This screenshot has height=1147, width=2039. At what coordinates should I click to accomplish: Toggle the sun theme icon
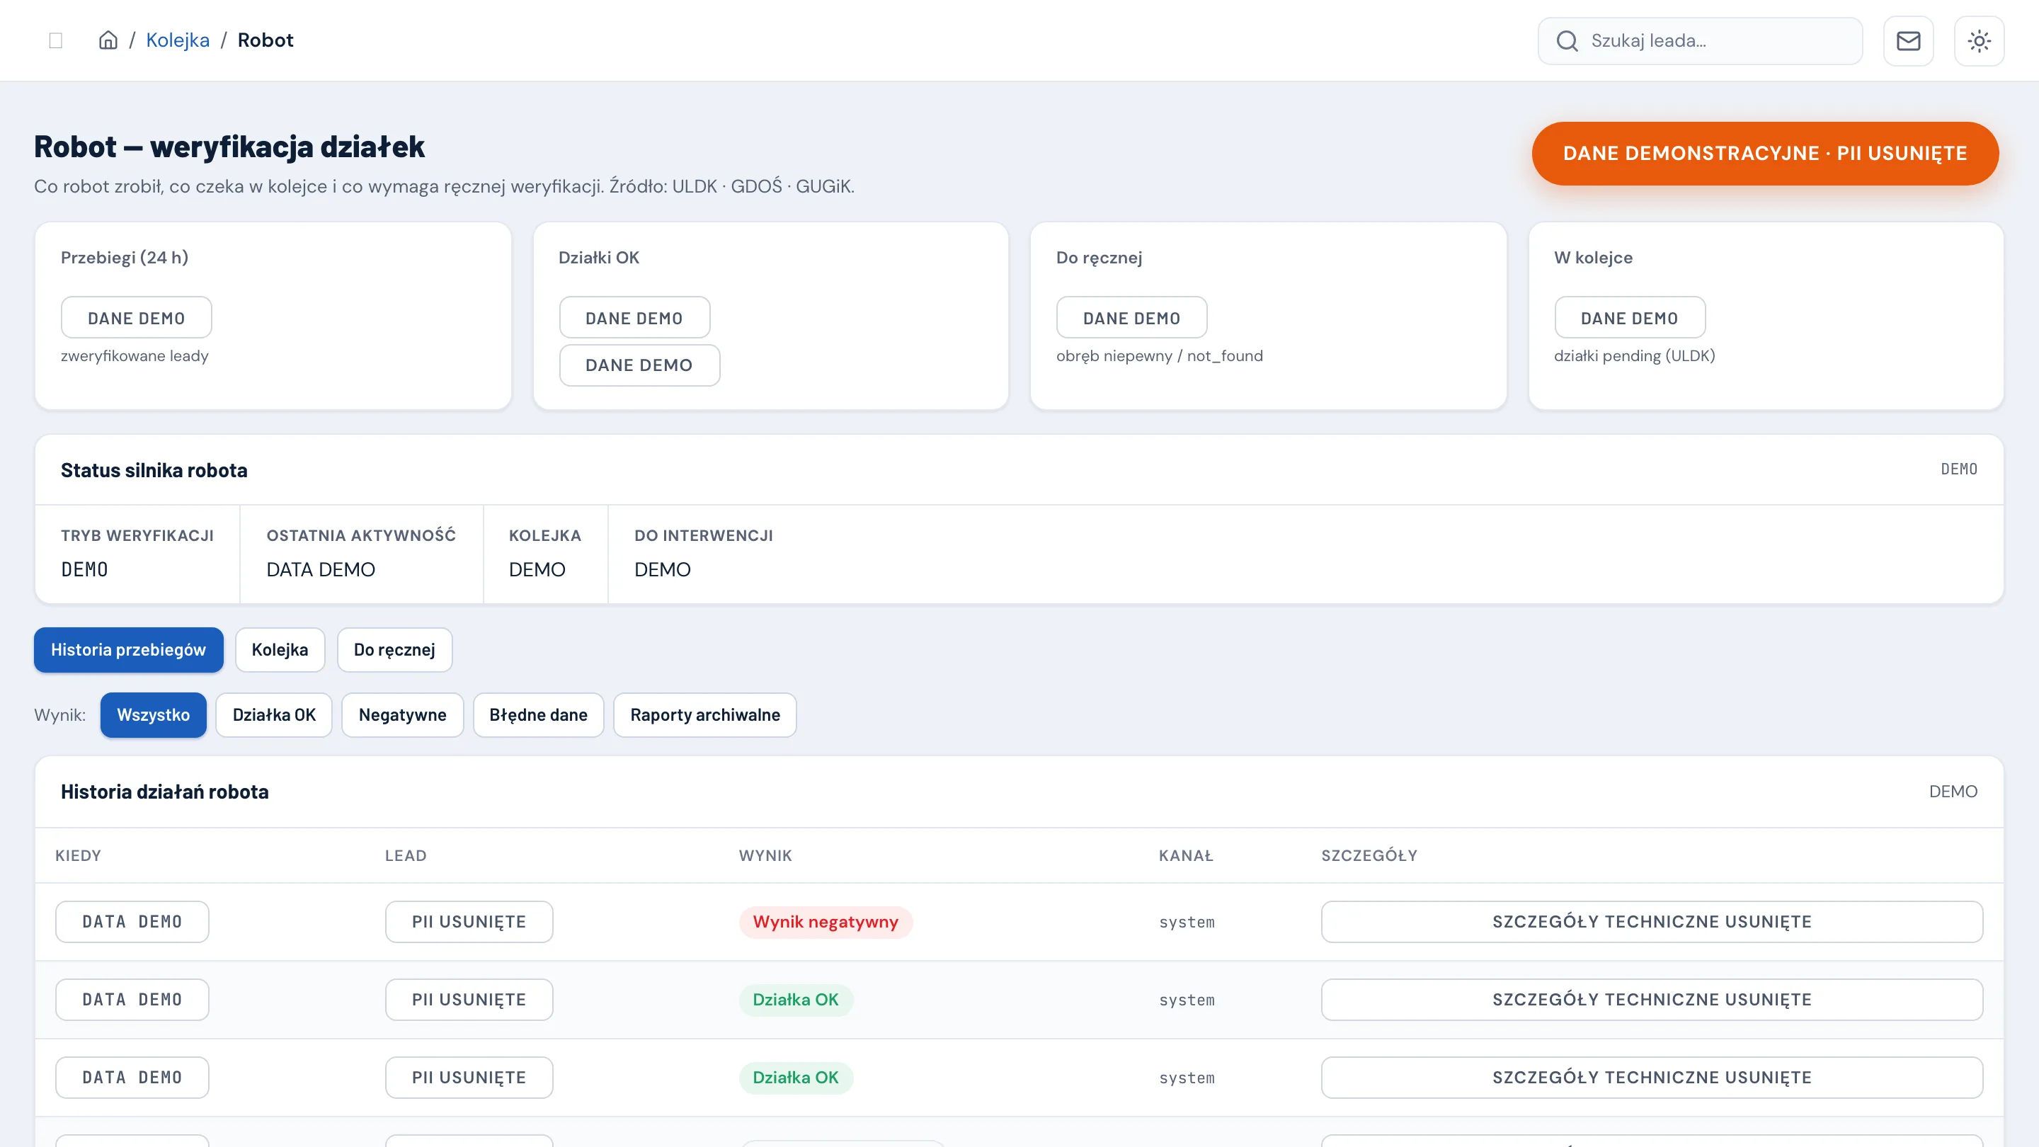pyautogui.click(x=1979, y=41)
